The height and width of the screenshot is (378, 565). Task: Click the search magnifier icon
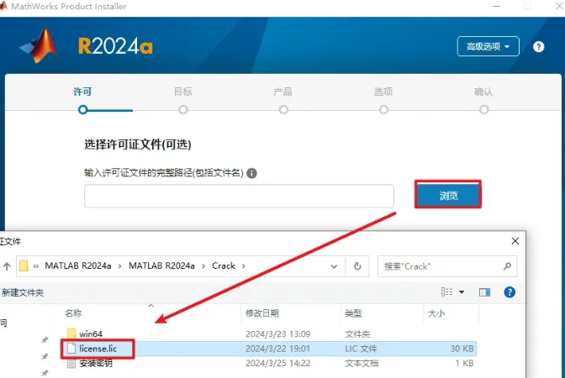tap(507, 266)
